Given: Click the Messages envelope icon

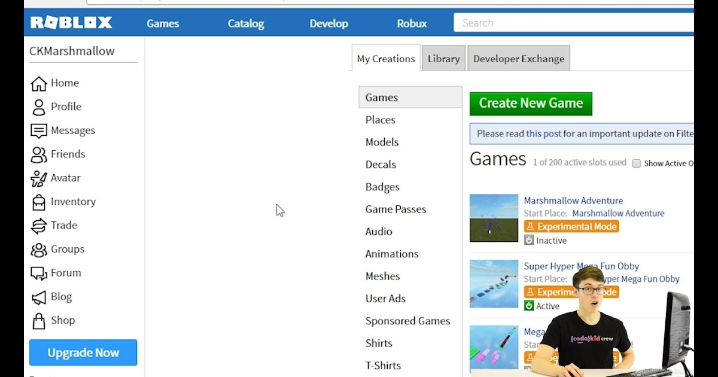Looking at the screenshot, I should 39,130.
